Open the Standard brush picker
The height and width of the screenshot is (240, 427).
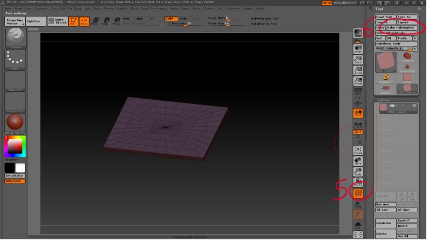(15, 38)
